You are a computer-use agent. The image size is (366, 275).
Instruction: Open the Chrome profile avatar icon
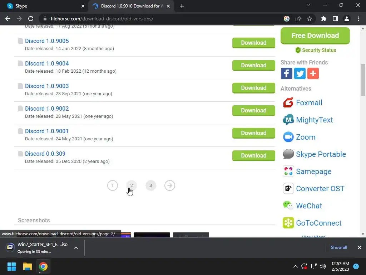(x=347, y=19)
